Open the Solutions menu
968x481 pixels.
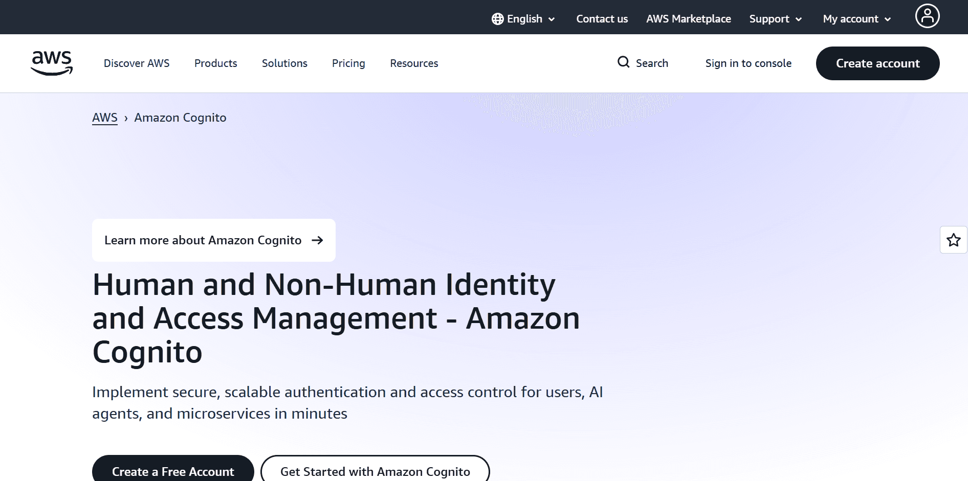[284, 63]
